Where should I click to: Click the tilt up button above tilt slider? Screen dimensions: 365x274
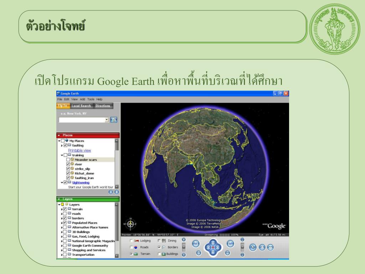[242, 240]
